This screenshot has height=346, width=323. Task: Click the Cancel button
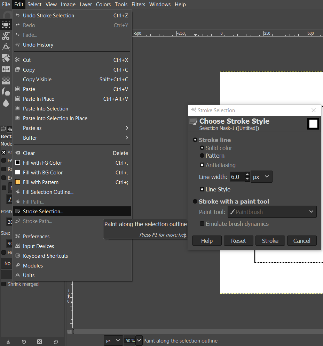click(x=302, y=240)
